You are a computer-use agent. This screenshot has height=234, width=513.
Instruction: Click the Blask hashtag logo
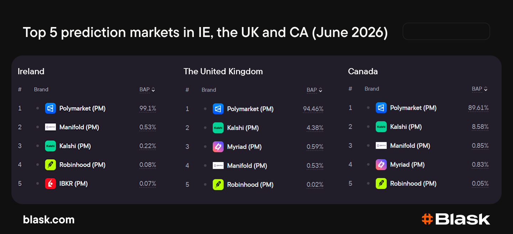coord(427,219)
